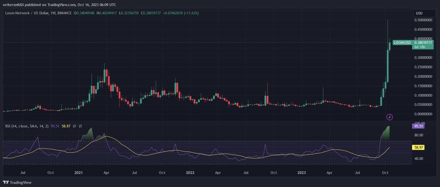Click the 80.00 level on RSI scale
Screen dimensions: 440x187
(x=418, y=135)
